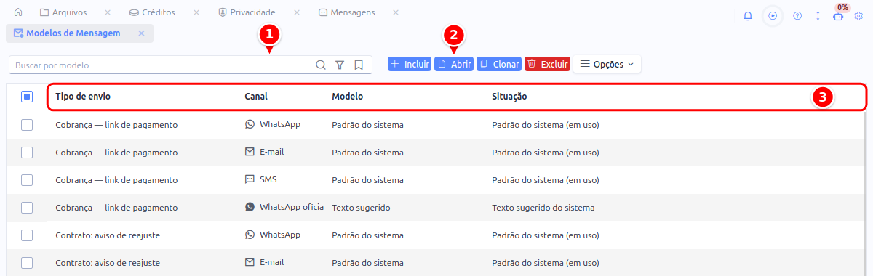Screen dimensions: 873x276
Task: Close the Modelos de Mensagem tab
Action: 141,33
